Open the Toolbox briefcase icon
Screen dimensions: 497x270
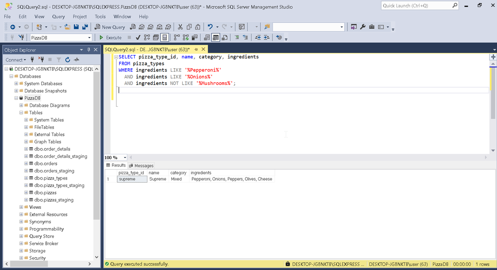coord(372,27)
